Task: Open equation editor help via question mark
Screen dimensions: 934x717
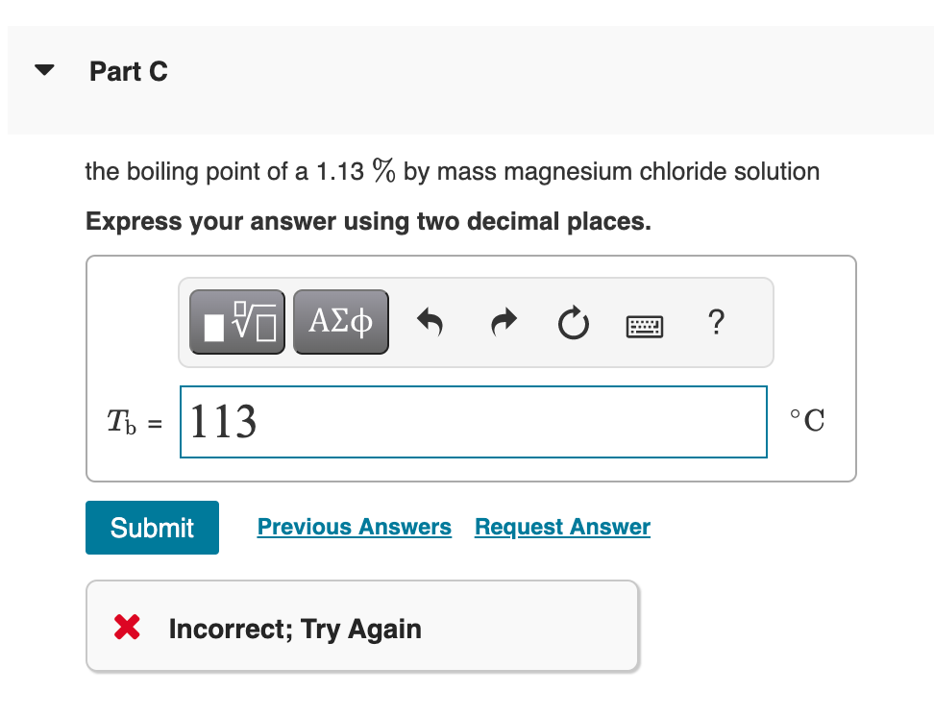Action: (716, 324)
